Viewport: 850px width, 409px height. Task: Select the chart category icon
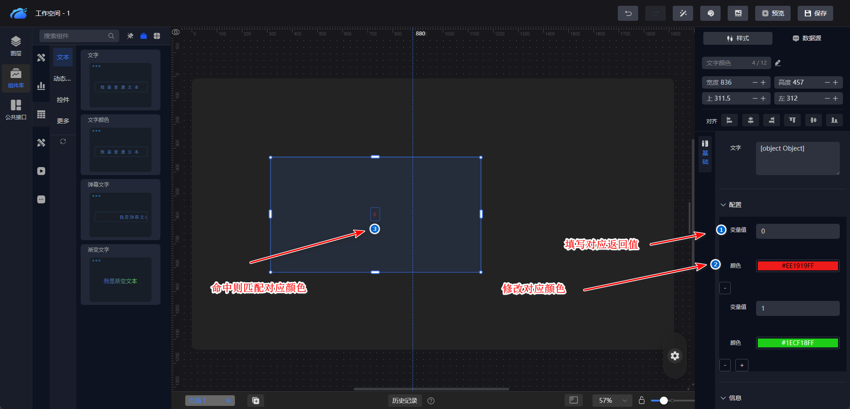point(41,86)
